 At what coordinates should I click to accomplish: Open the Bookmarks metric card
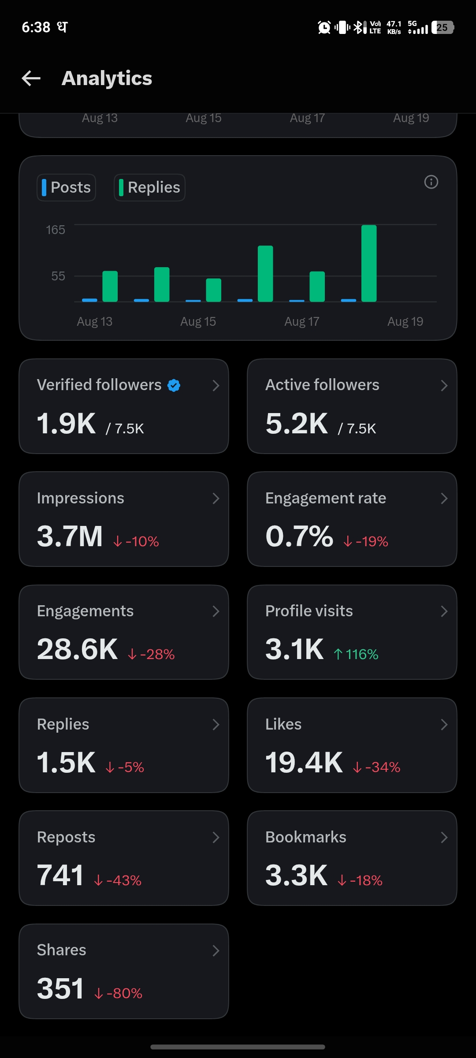pyautogui.click(x=352, y=858)
